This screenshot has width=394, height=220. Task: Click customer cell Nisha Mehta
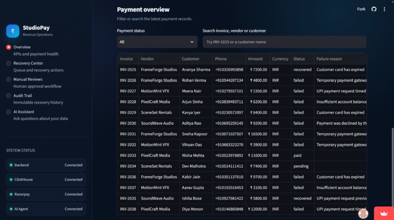(x=196, y=155)
